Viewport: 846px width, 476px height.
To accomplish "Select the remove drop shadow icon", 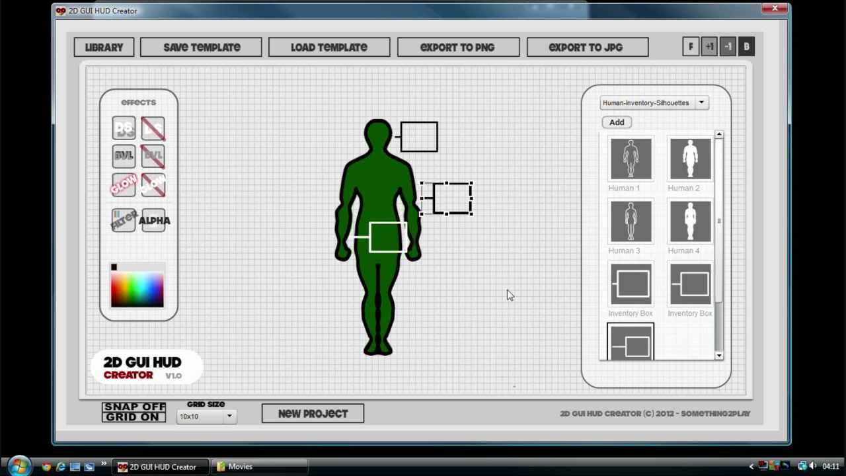I will tap(153, 128).
